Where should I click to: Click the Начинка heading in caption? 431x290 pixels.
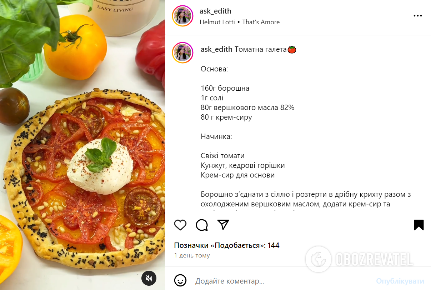tap(216, 136)
